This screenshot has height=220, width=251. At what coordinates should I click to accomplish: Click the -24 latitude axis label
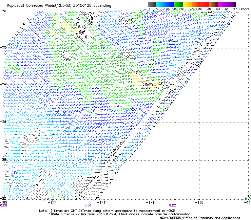click(3, 84)
